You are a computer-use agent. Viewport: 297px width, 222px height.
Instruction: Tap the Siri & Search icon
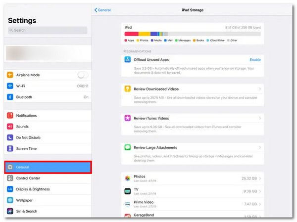point(10,211)
